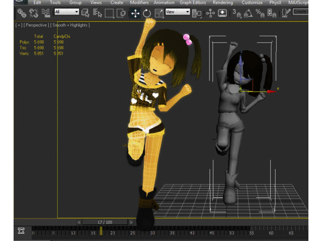Click the Smooth + Highlights shading label
This screenshot has width=322, height=241.
[70, 25]
